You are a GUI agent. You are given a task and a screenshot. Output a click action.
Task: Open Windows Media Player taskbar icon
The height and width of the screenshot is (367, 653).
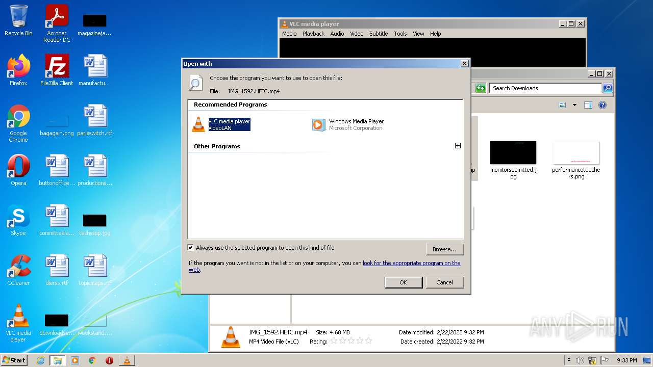coord(75,360)
